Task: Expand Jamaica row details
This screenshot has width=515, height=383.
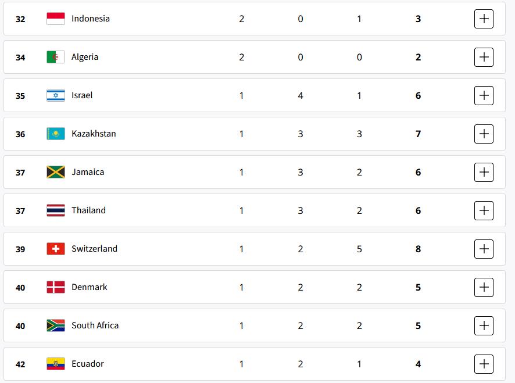Action: 484,172
